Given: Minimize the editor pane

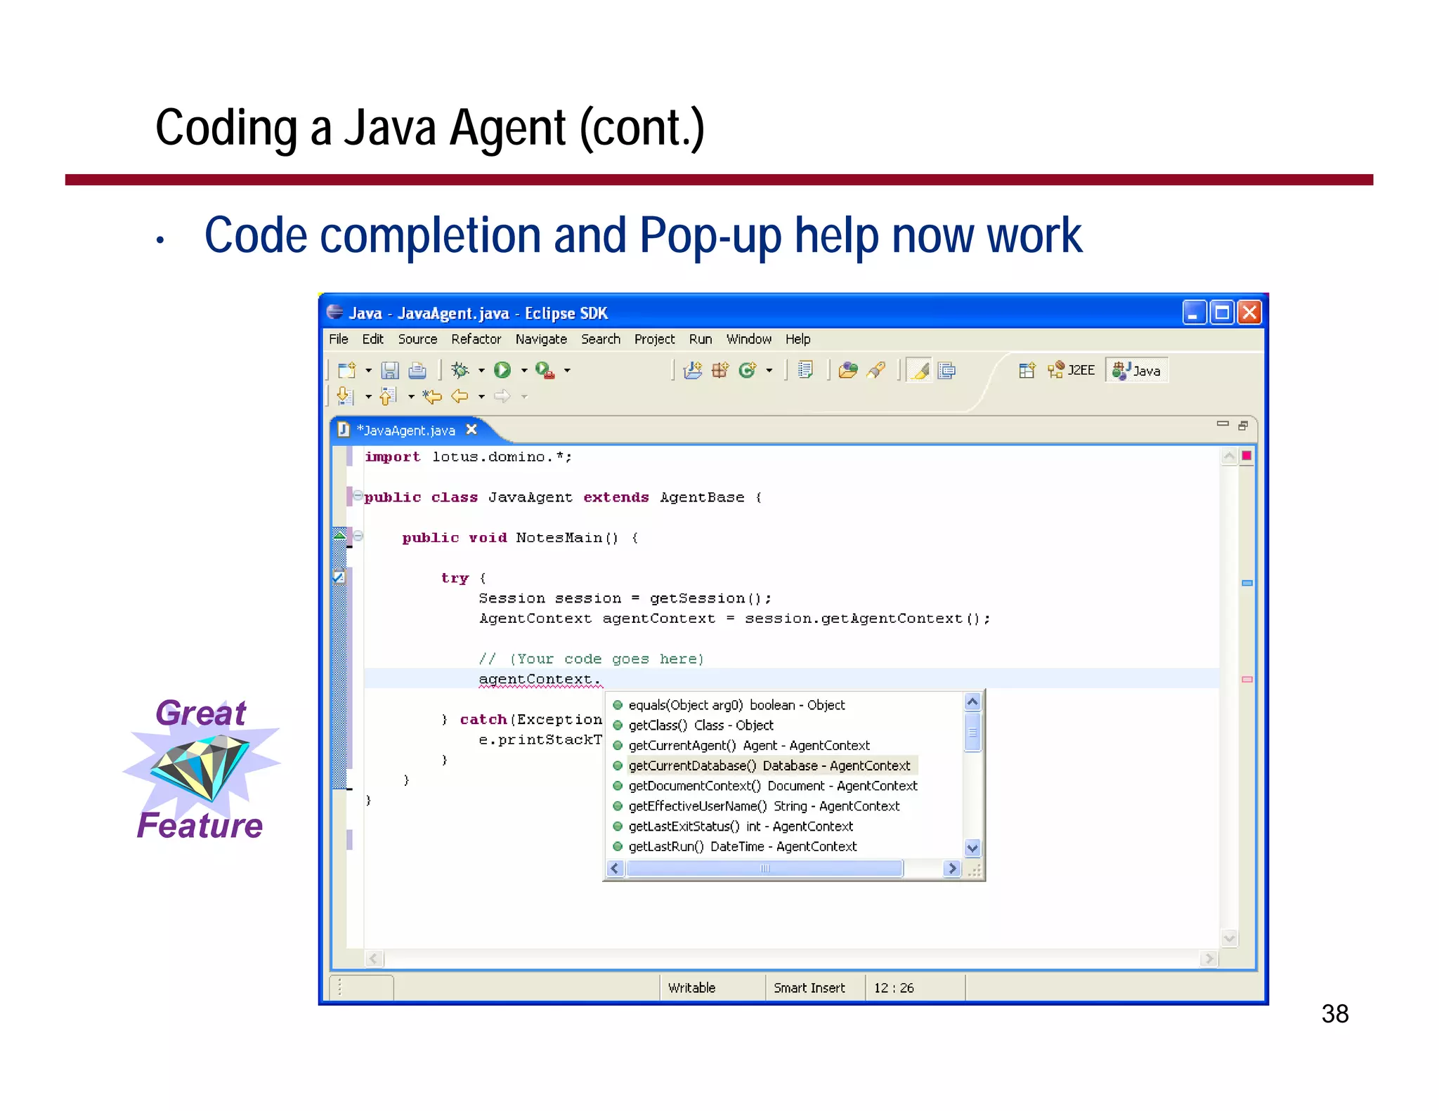Looking at the screenshot, I should [x=1223, y=424].
